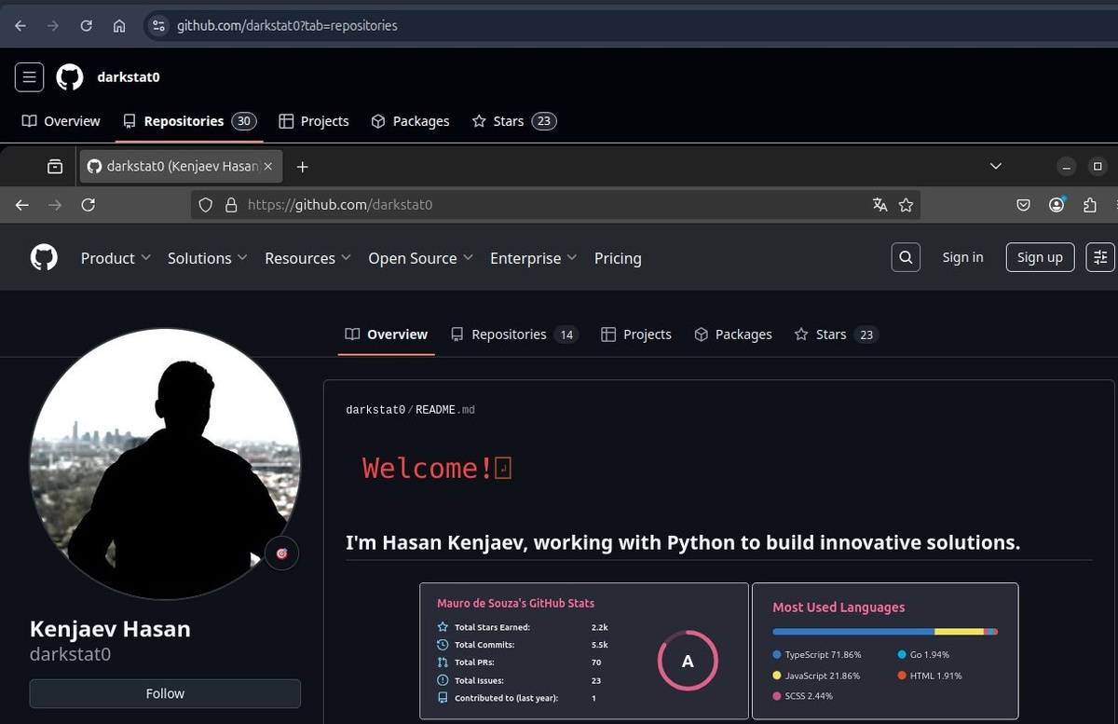Open Save to Pocket icon

pyautogui.click(x=1023, y=205)
